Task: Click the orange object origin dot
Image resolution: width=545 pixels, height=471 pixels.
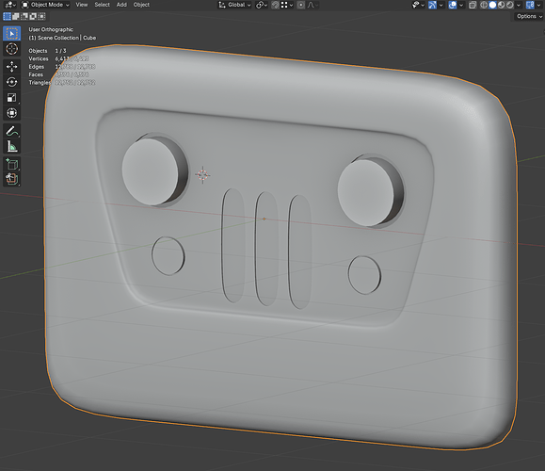Action: coord(264,219)
